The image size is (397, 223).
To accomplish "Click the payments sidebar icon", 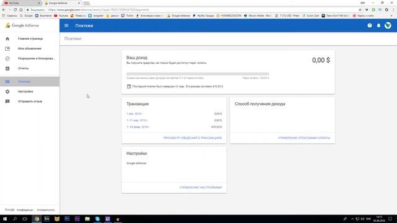I will [7, 82].
